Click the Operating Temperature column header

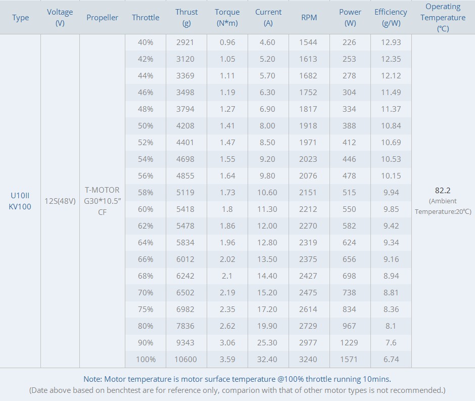(x=443, y=18)
